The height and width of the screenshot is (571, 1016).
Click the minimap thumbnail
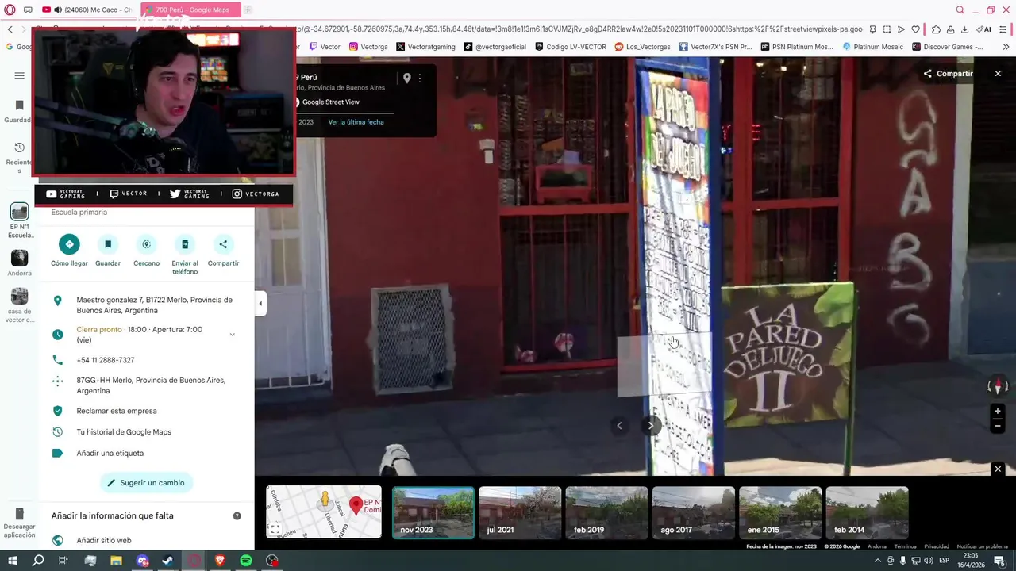[324, 512]
